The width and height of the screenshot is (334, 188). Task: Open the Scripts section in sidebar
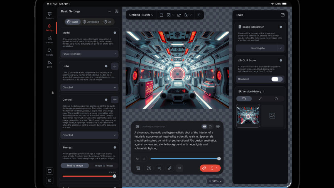click(50, 52)
